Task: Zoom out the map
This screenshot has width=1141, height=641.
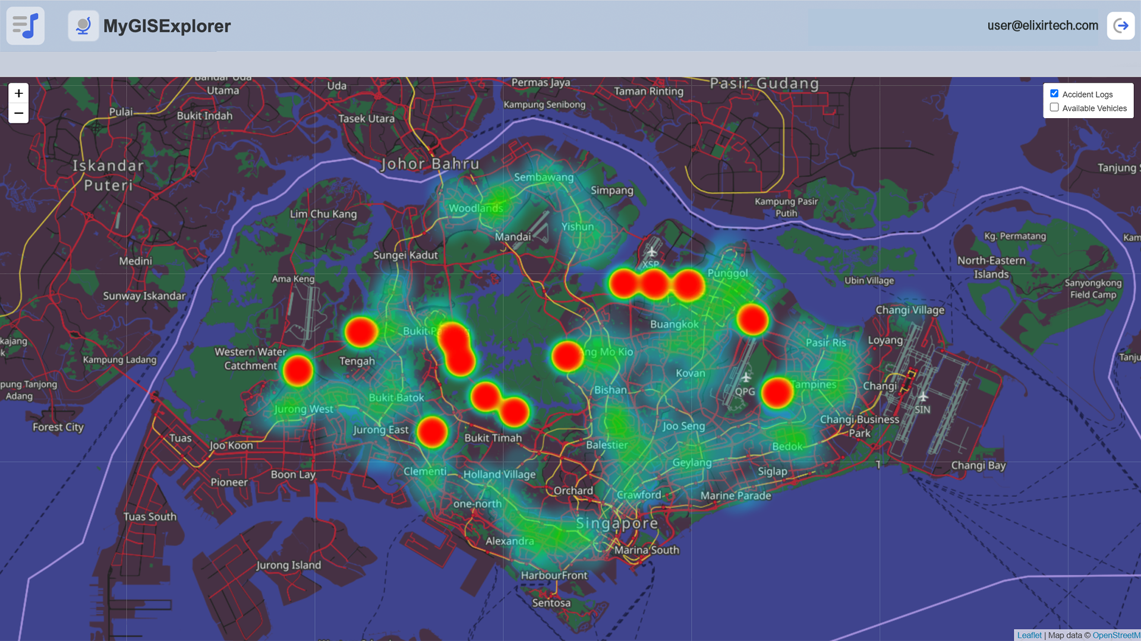Action: [x=18, y=113]
